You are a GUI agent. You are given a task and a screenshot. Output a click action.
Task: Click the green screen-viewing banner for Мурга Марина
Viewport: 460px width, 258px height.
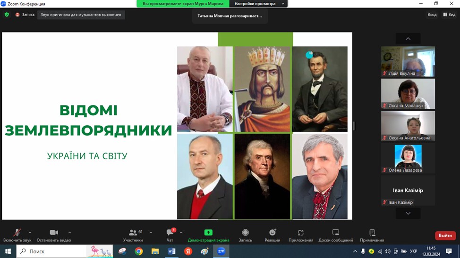point(183,3)
